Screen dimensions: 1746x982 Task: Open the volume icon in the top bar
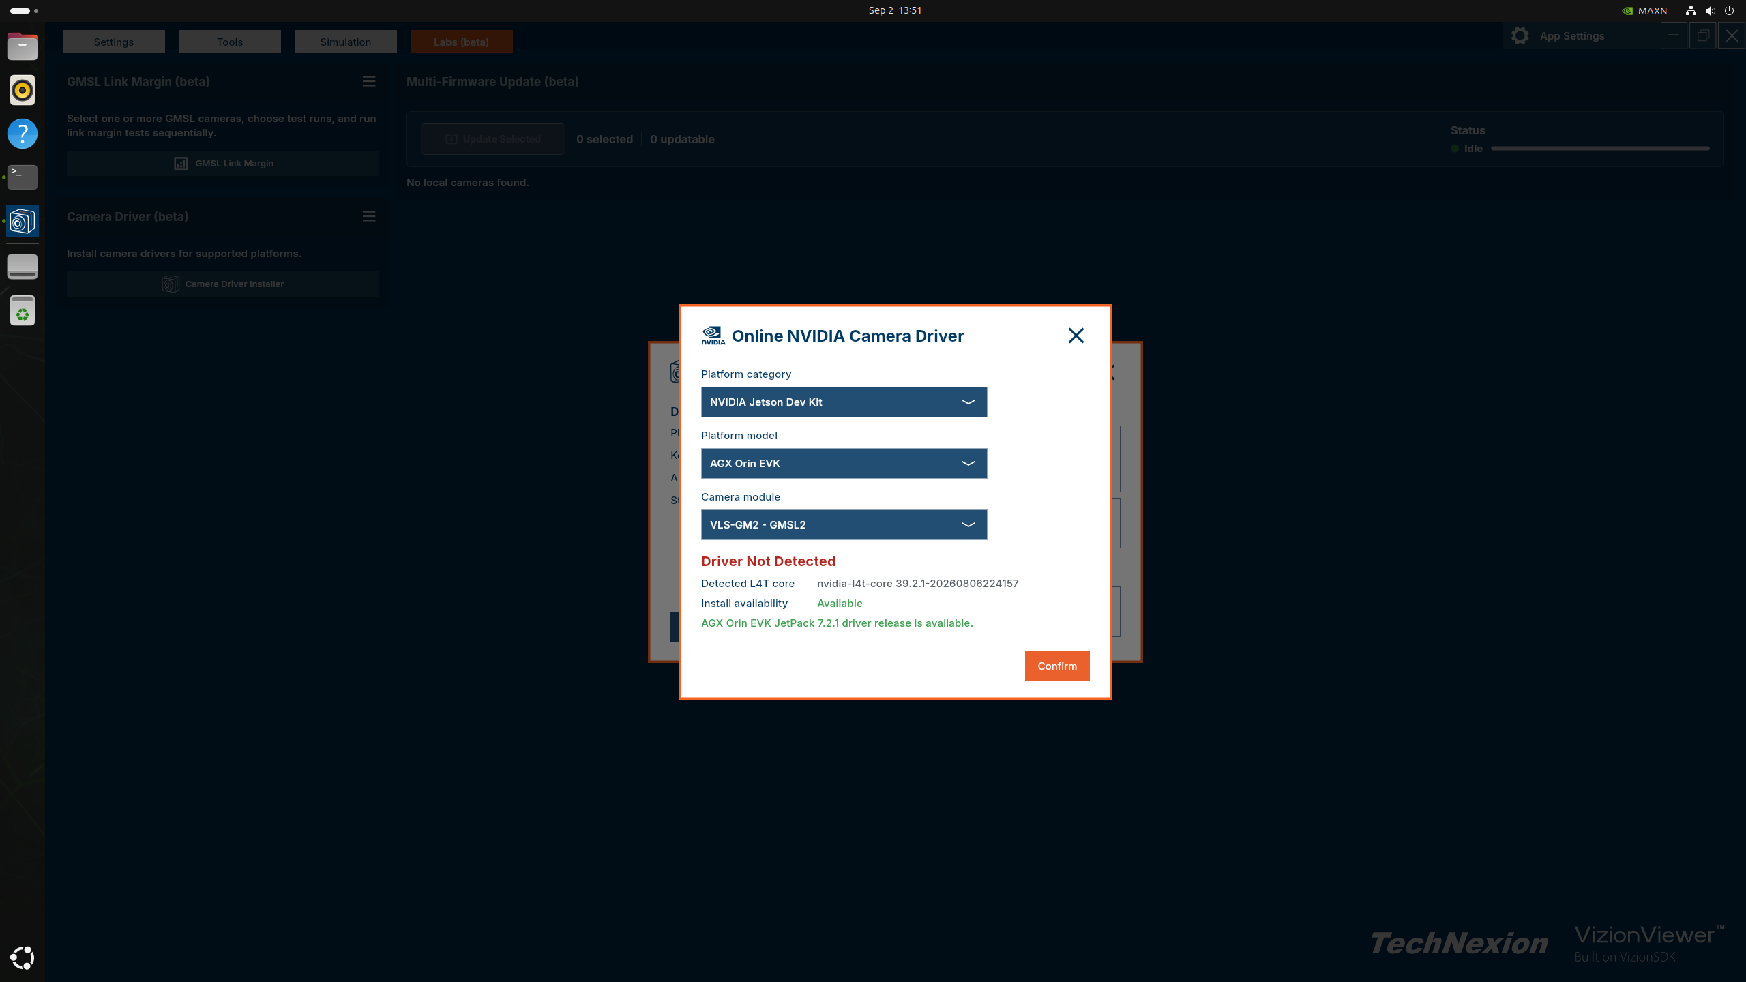[x=1710, y=10]
